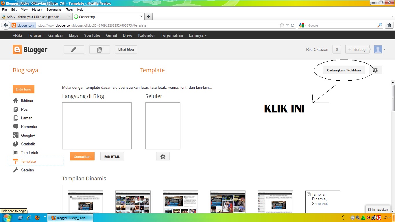Click the Ikhtisar home icon

coord(16,101)
